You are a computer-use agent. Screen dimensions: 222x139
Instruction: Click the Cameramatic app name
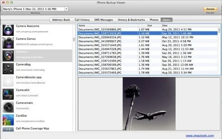pyautogui.click(x=24, y=103)
